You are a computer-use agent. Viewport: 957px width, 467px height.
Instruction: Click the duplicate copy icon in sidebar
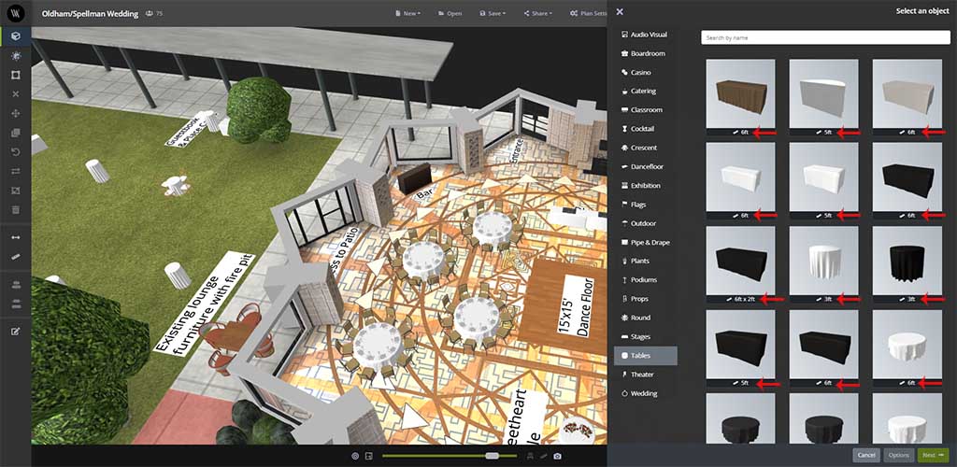point(15,133)
